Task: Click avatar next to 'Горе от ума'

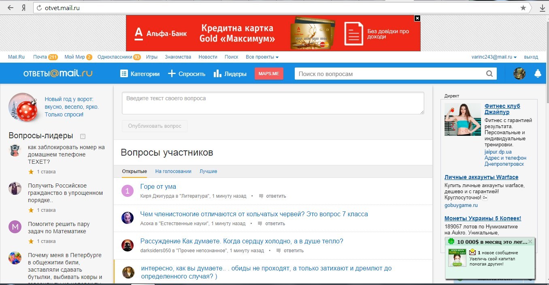Action: [128, 191]
